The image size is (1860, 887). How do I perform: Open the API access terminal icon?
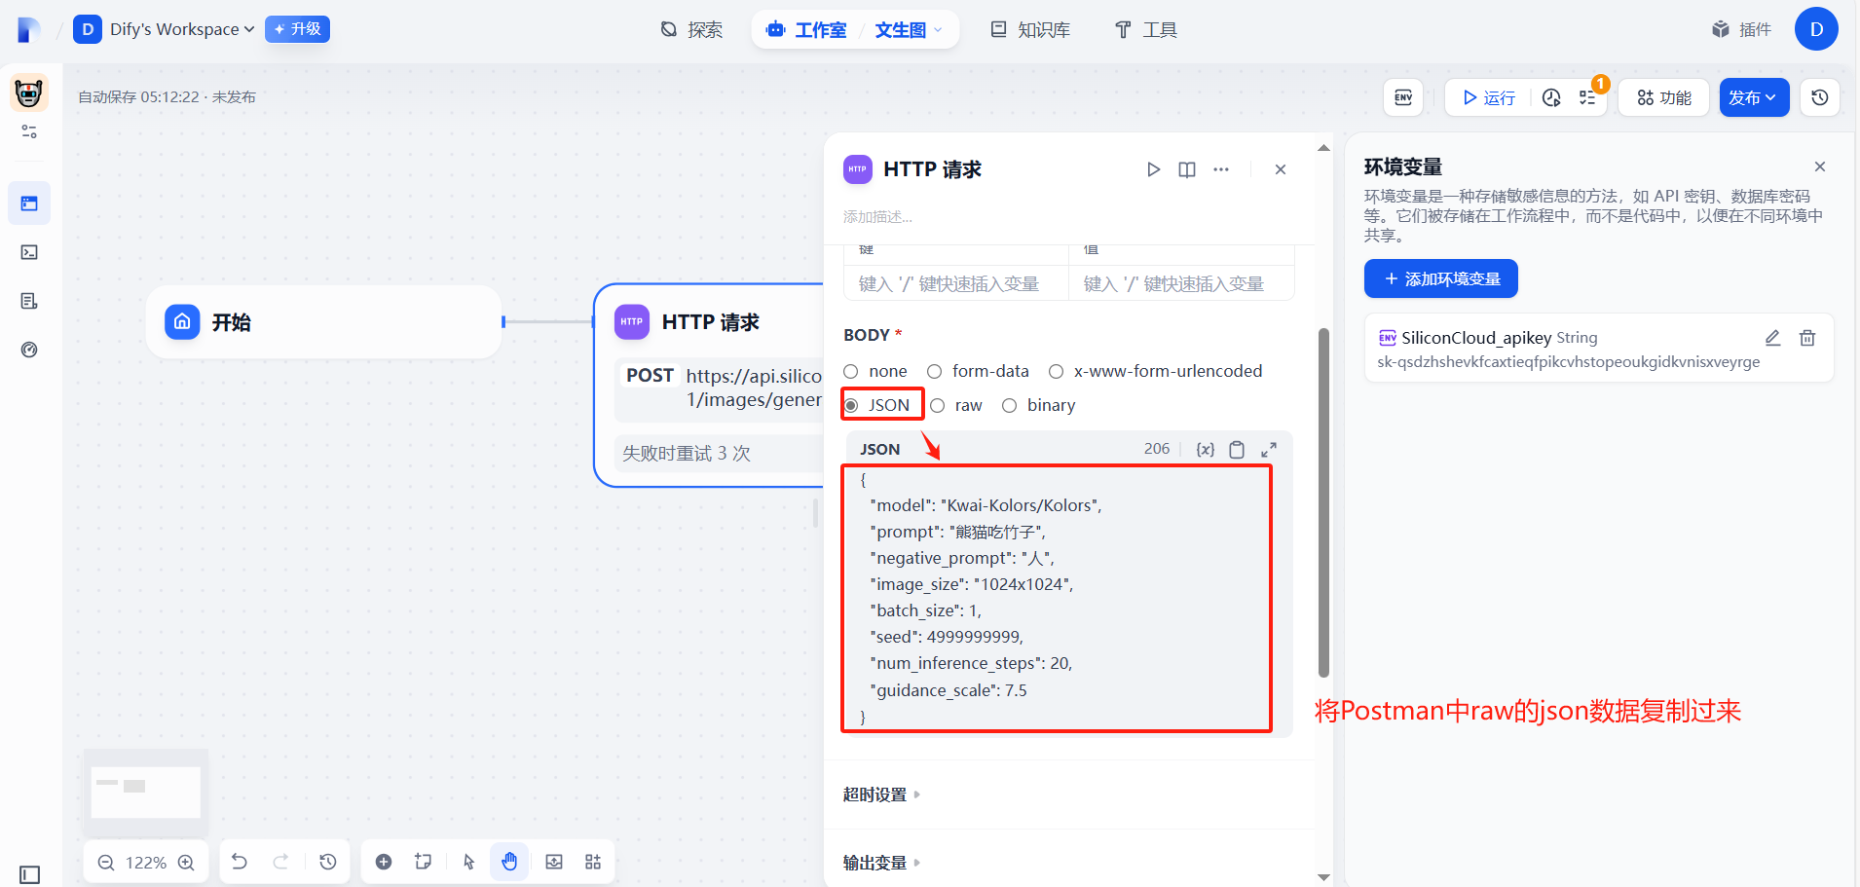click(x=29, y=252)
